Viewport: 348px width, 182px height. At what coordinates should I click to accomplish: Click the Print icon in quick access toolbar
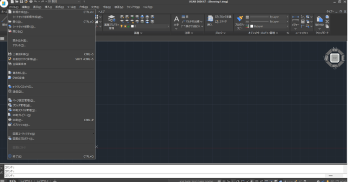point(31,1)
